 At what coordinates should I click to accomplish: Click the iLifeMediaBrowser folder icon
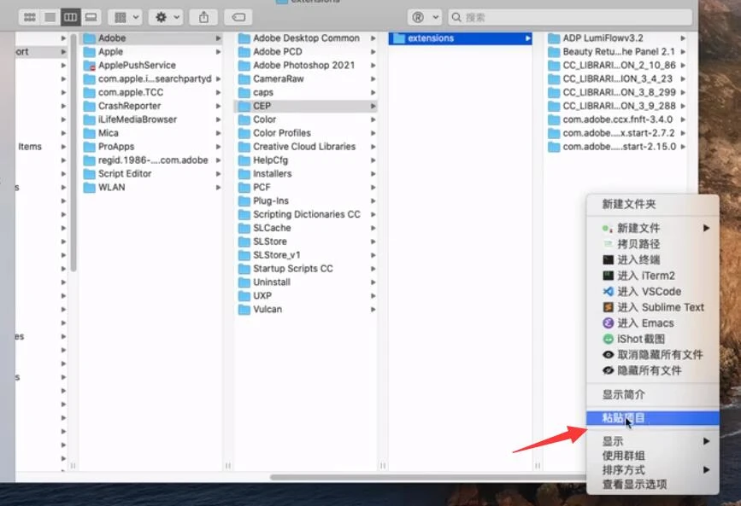point(90,120)
